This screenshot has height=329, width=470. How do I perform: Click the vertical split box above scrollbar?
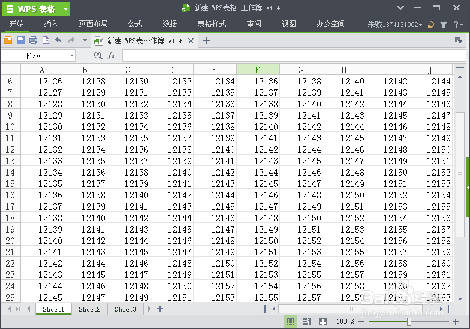tap(460, 67)
